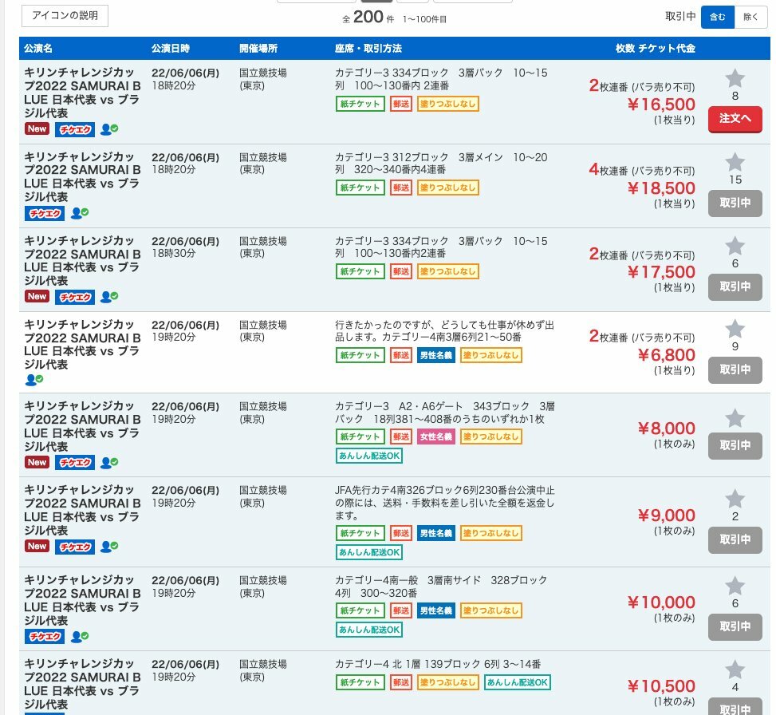This screenshot has height=715, width=776.
Task: Click the New badge in the ¥16,500 row
Action: coord(37,128)
